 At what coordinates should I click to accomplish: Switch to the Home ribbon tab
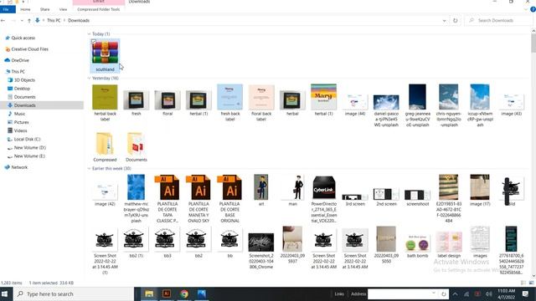(25, 9)
